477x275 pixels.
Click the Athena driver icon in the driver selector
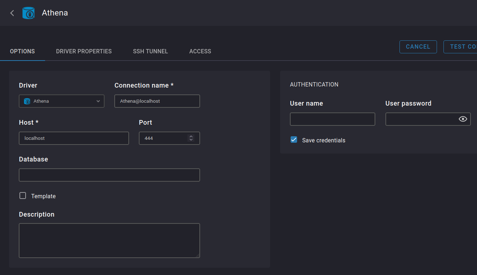coord(27,101)
